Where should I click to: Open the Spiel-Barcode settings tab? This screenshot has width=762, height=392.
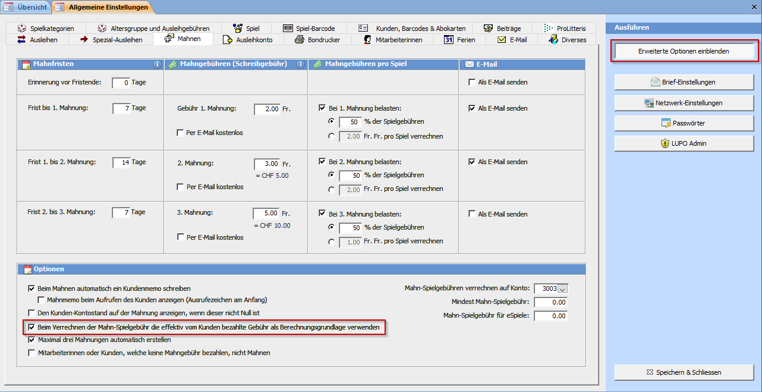tap(309, 28)
